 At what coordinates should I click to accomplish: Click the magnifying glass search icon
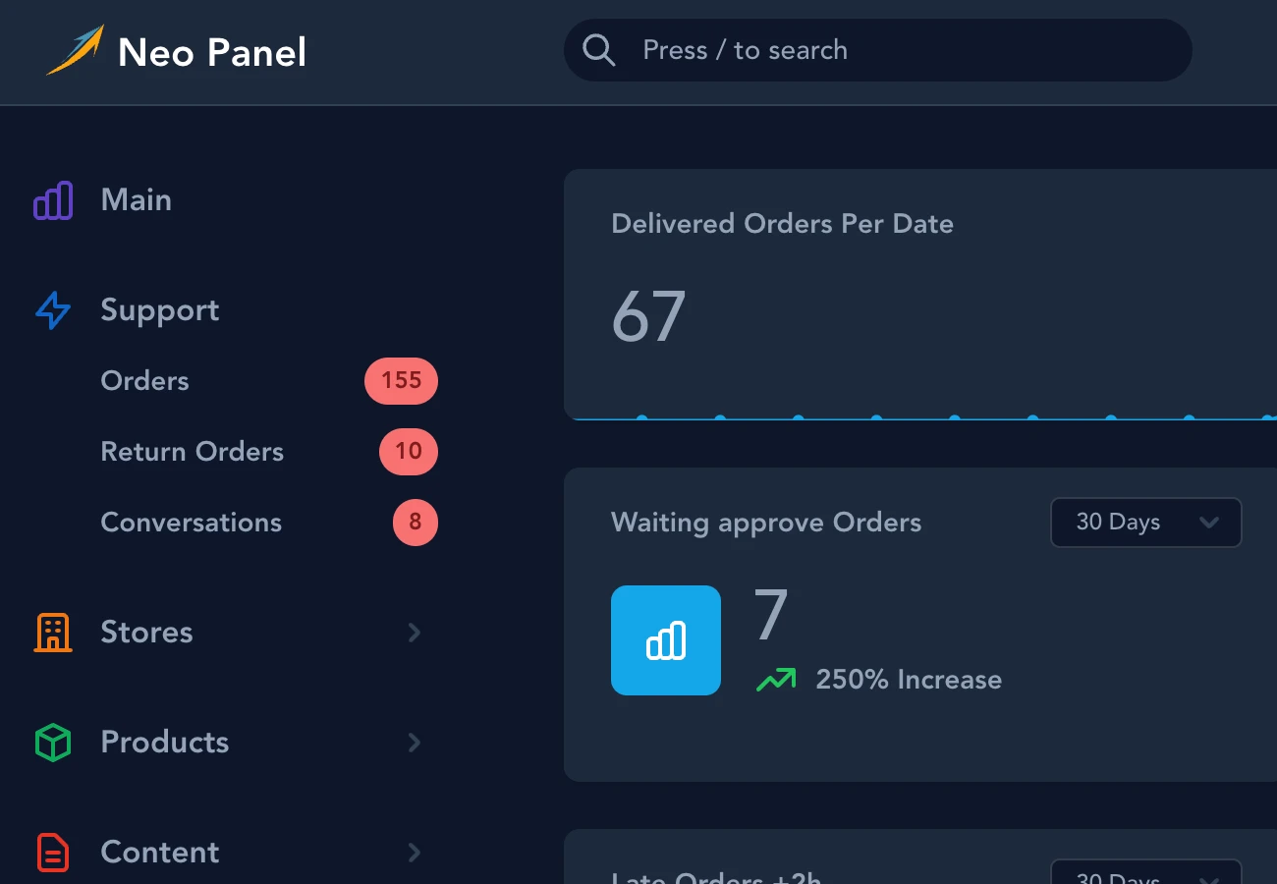(598, 50)
